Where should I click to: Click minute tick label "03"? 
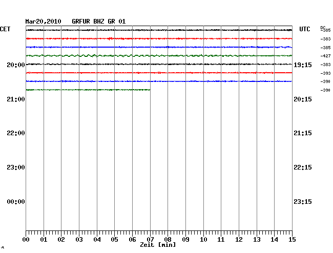click(79, 240)
